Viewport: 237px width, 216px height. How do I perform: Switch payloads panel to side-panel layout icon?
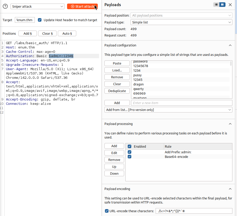[222, 5]
